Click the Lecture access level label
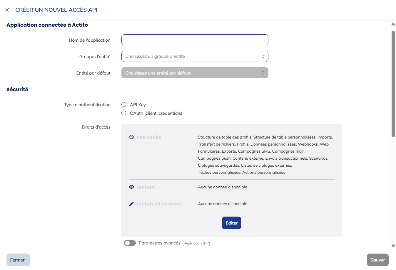Screen dimensions: 396x270 tap(145, 187)
